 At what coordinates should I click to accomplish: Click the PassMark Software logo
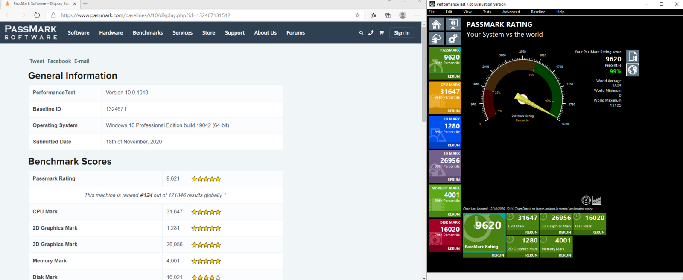(31, 32)
